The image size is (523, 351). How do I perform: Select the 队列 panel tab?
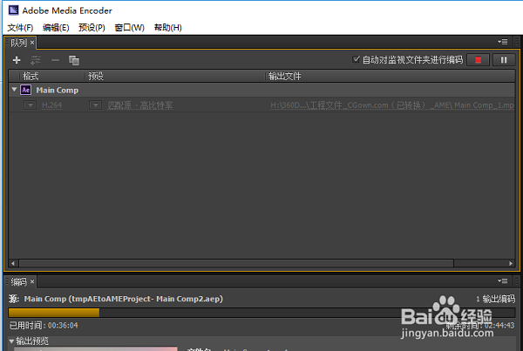click(18, 43)
